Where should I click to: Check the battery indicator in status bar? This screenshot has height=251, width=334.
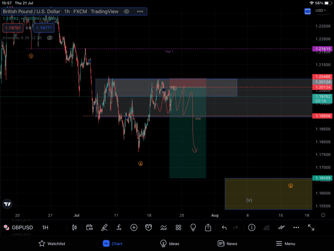[x=328, y=3]
